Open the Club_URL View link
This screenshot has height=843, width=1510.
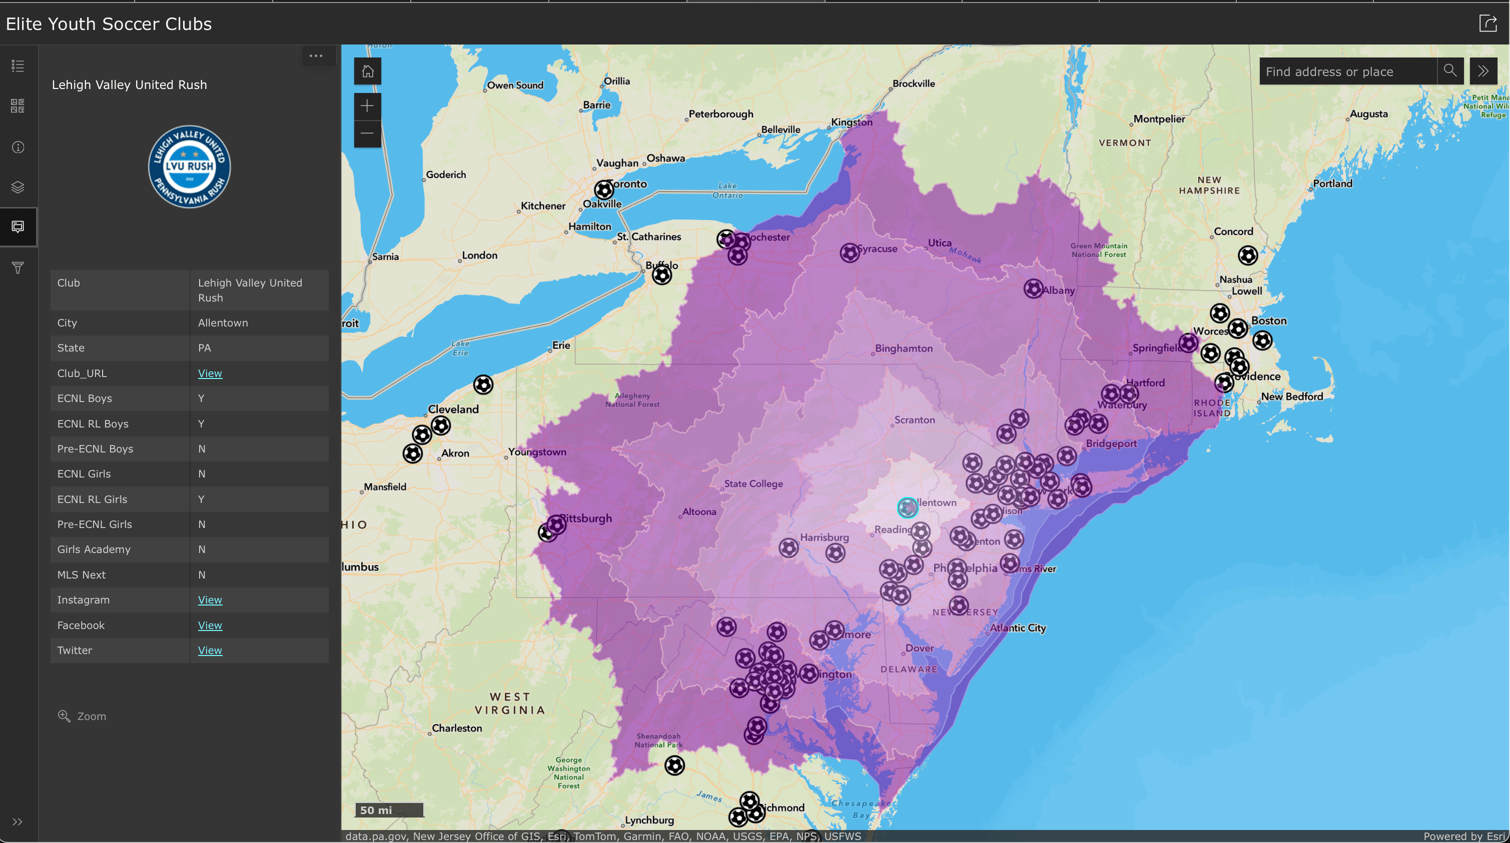(210, 373)
